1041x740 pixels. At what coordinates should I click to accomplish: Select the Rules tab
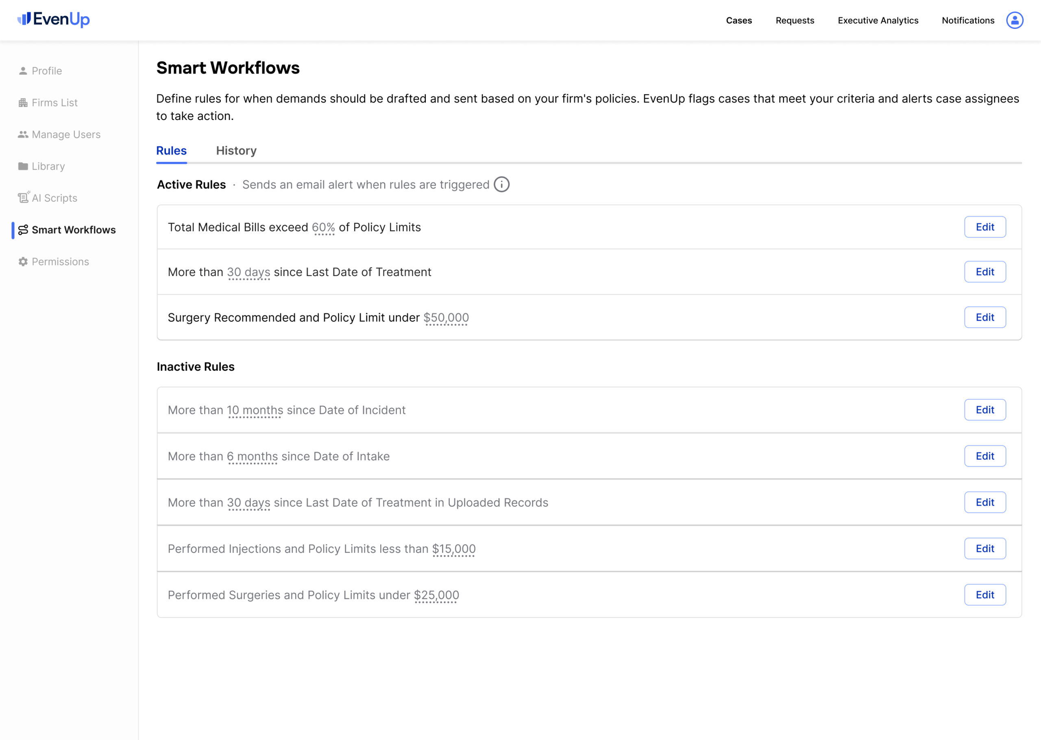171,151
